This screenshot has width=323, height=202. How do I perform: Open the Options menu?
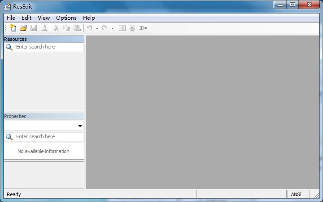click(x=66, y=18)
